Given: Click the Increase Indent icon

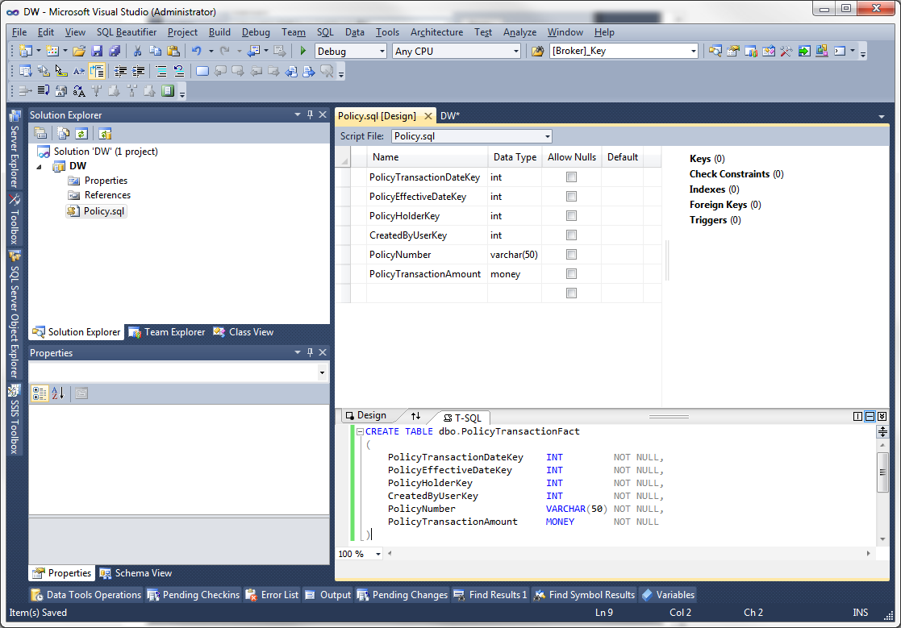Looking at the screenshot, I should tap(138, 71).
